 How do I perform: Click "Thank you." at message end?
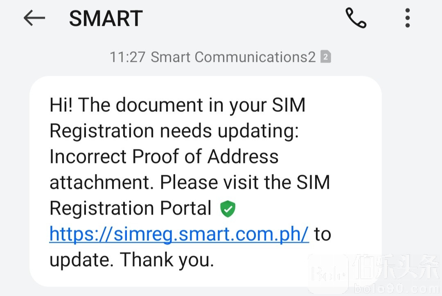click(167, 260)
